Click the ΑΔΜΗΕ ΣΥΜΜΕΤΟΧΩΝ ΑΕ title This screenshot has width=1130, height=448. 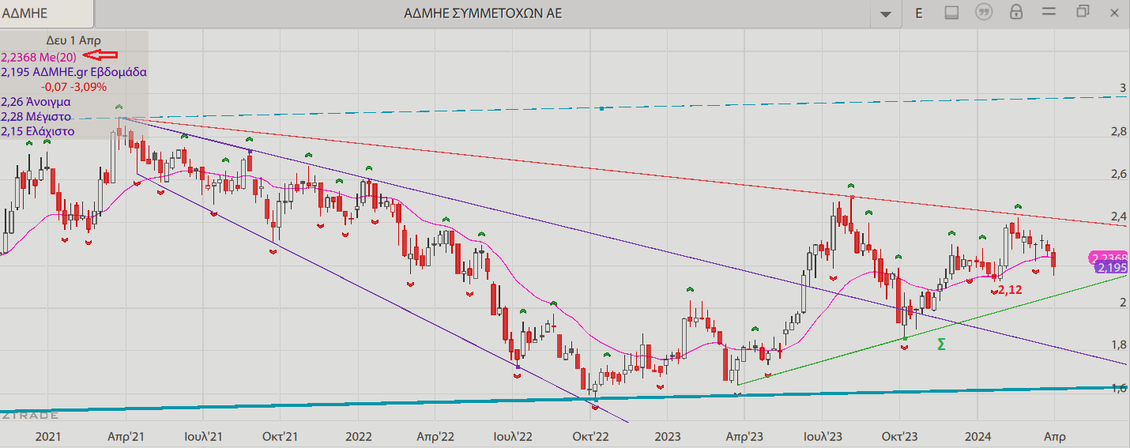coord(483,13)
